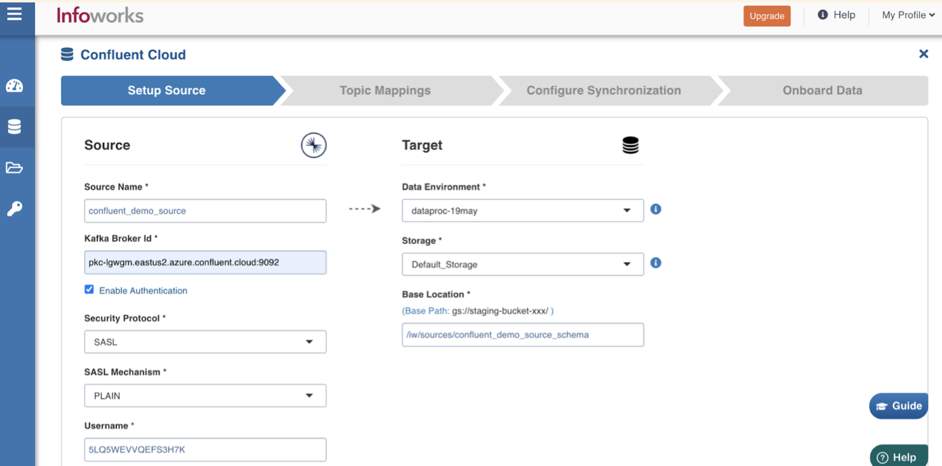Click the Data Environment label
Screen dimensions: 942x466
point(444,187)
